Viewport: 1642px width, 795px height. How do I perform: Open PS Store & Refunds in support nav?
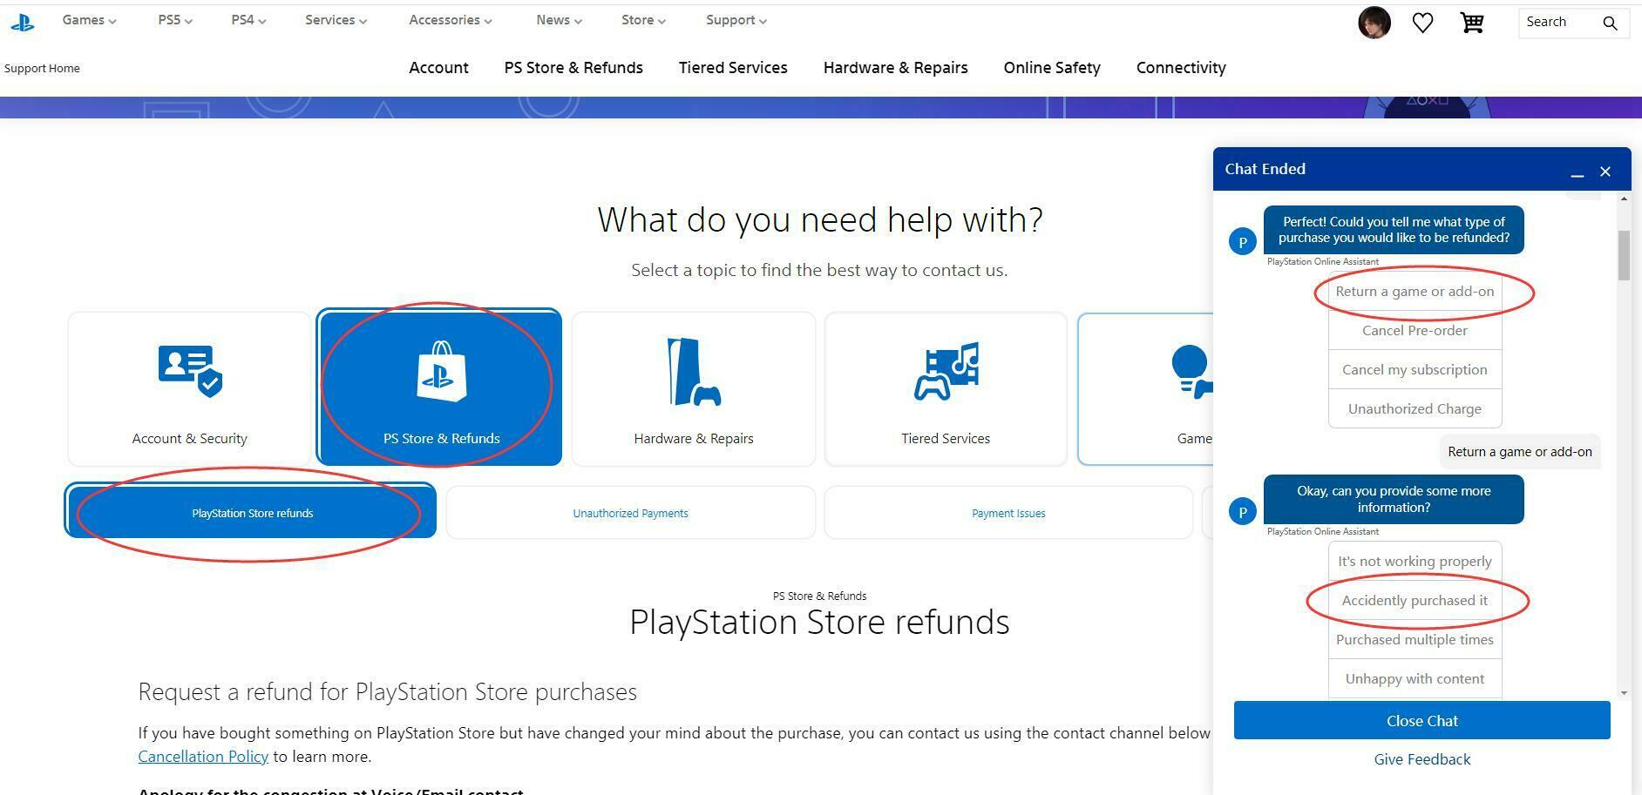(573, 68)
